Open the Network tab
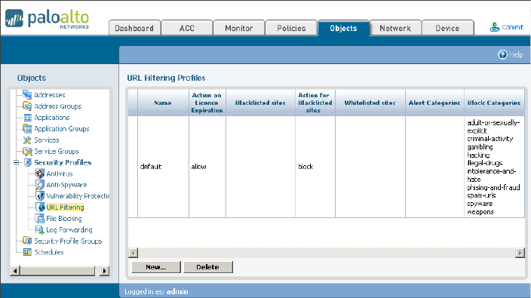Image resolution: width=531 pixels, height=298 pixels. (395, 28)
